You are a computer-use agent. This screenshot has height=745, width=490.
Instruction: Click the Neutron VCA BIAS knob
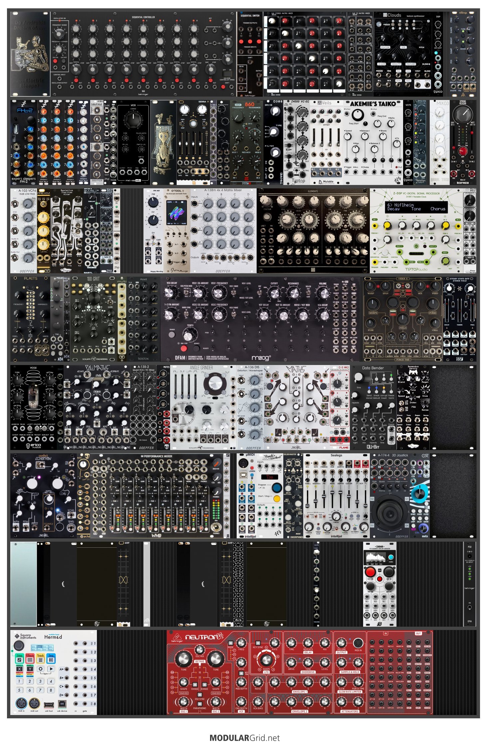coord(258,701)
